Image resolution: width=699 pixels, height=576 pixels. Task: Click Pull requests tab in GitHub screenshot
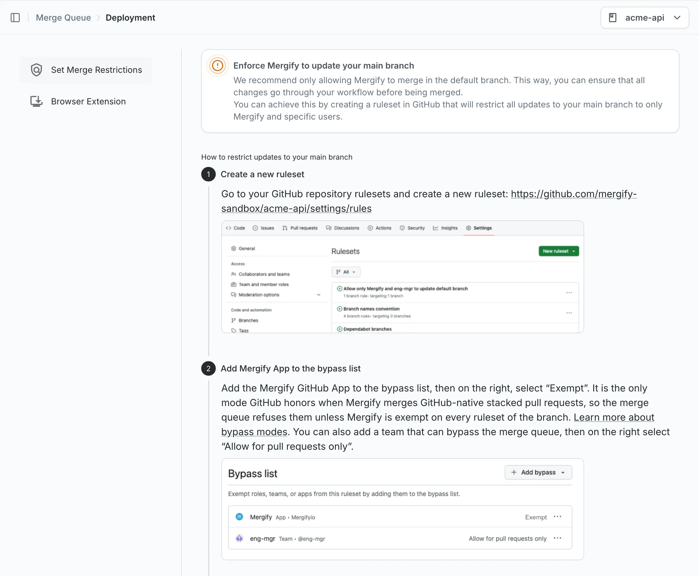click(300, 228)
